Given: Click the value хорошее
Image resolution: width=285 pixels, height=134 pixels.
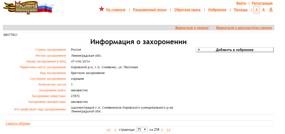Looking at the screenshot, I should 78,79.
